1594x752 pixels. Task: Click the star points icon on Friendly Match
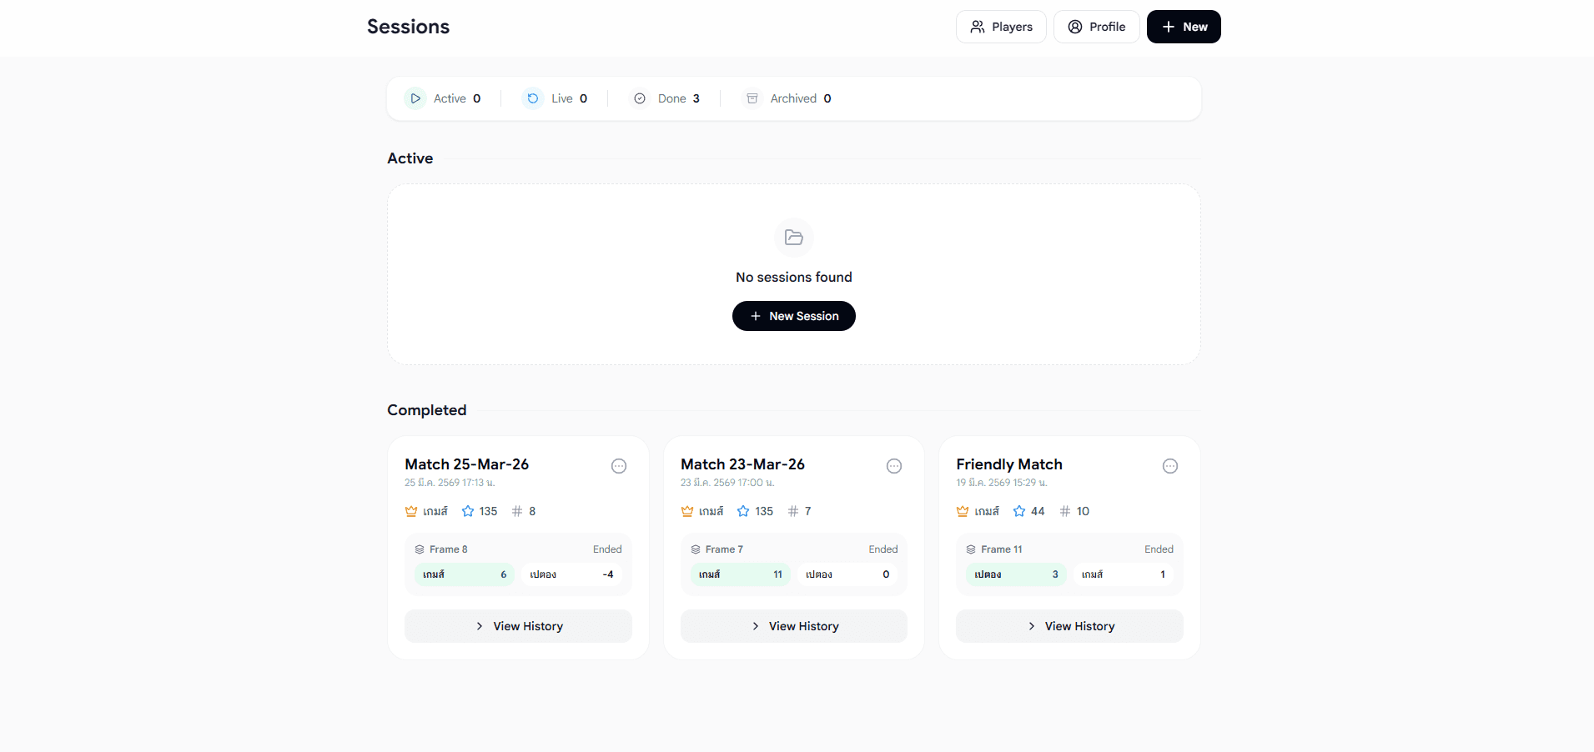tap(1018, 511)
